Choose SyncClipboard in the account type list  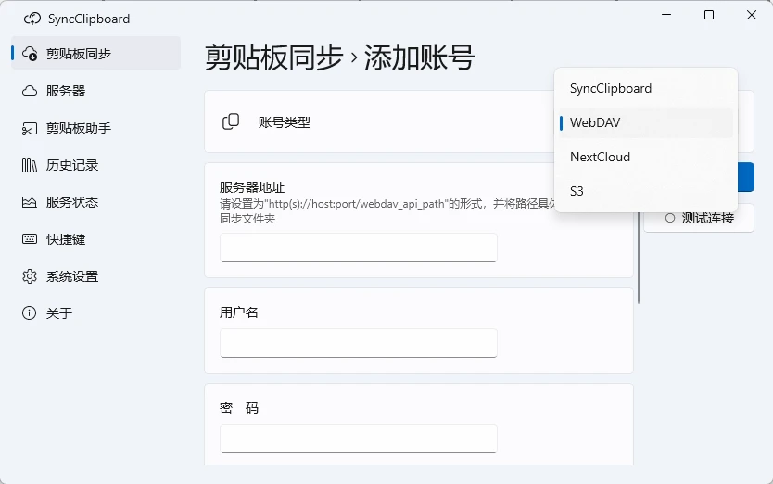[x=646, y=88]
